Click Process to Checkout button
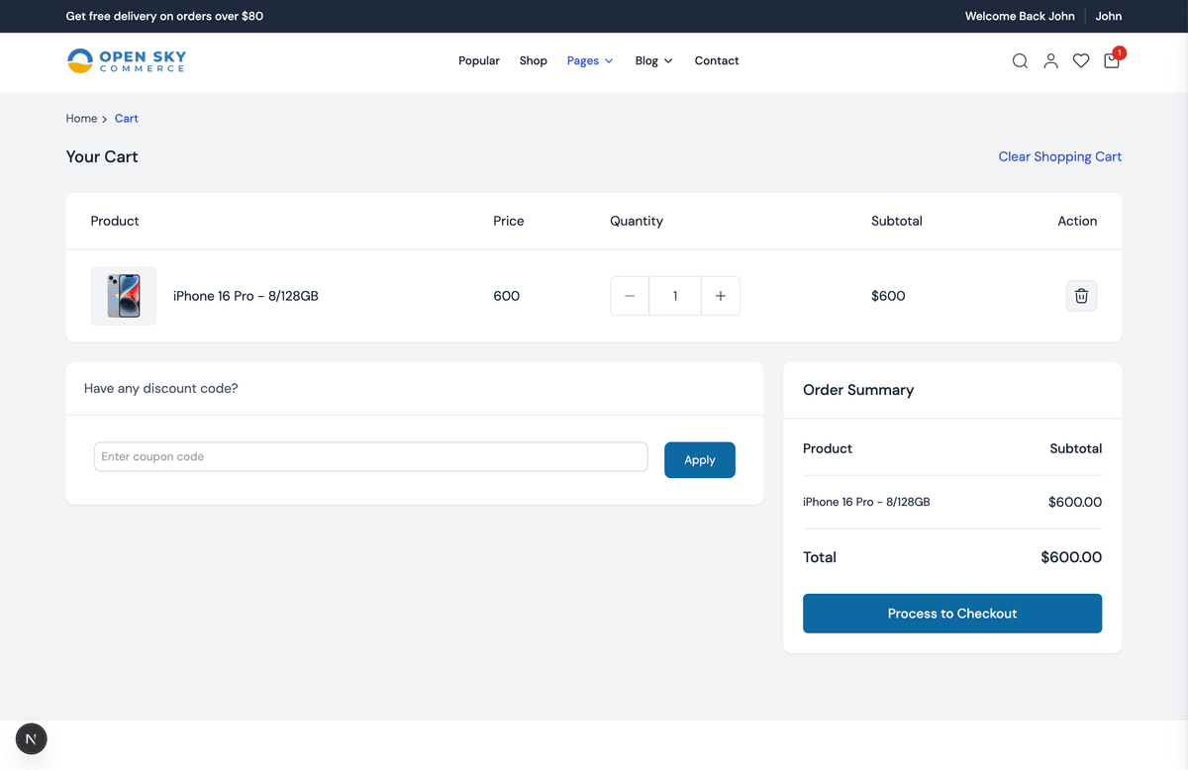 (x=952, y=614)
